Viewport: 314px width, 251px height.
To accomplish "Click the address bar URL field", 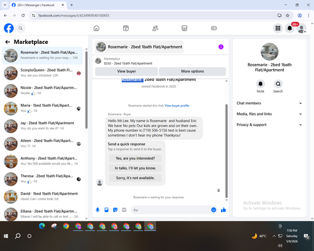I will [155, 16].
